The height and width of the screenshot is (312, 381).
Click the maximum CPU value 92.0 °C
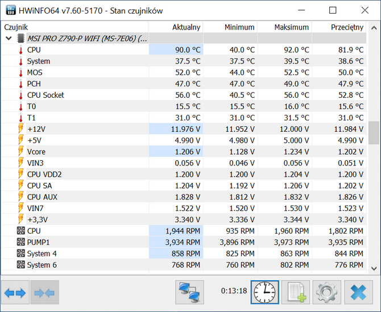pyautogui.click(x=296, y=50)
